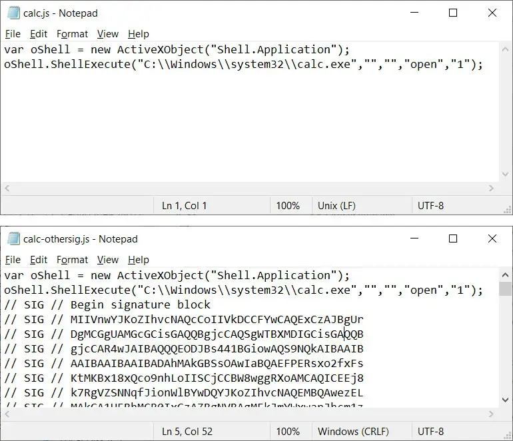The image size is (513, 441).
Task: Click the calc-othersig.js Notepad title icon
Action: click(x=13, y=239)
